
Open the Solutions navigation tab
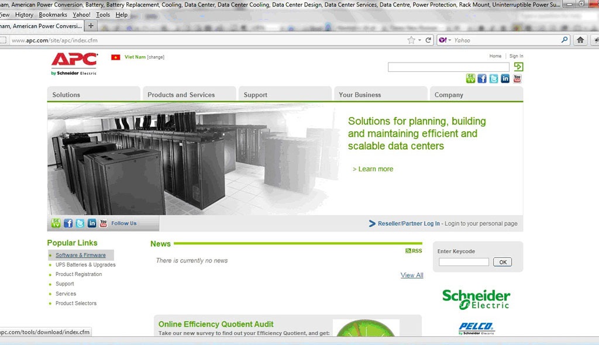94,95
